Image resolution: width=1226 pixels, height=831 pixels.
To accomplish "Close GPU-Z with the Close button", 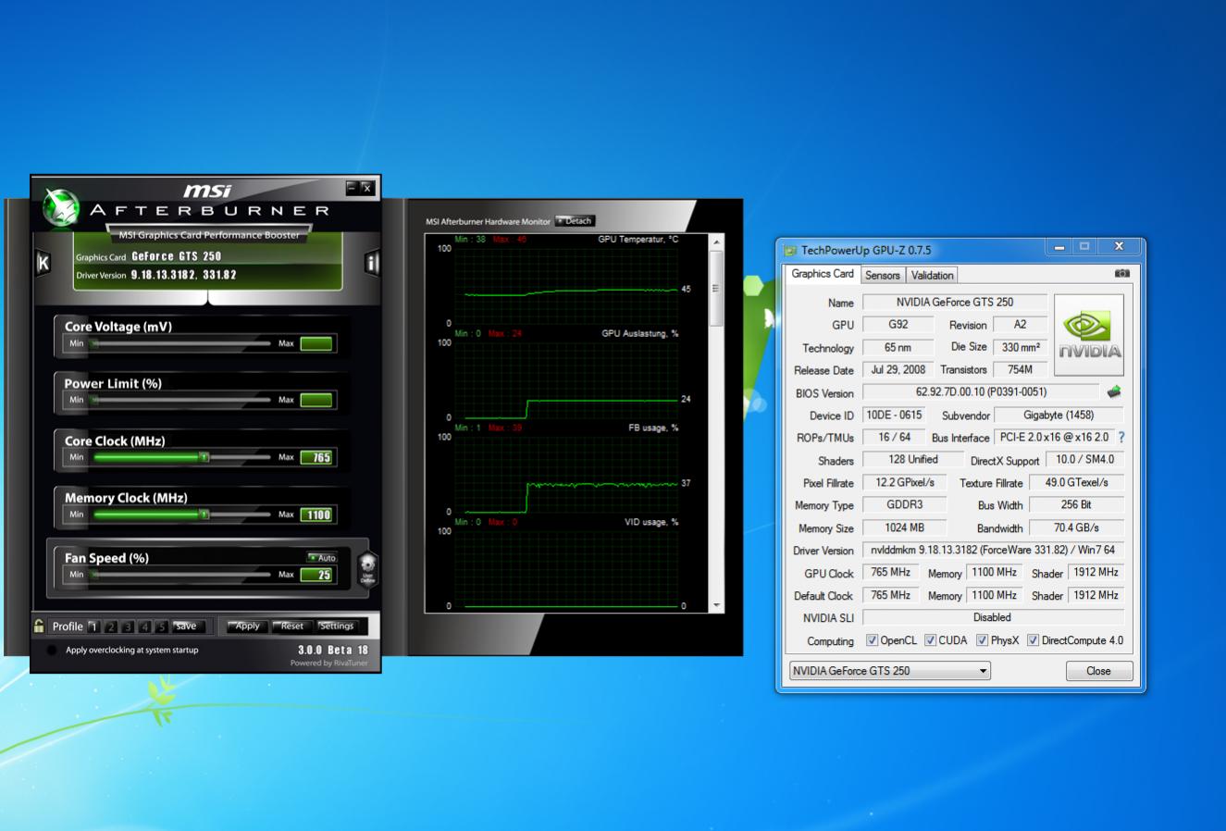I will (x=1098, y=671).
